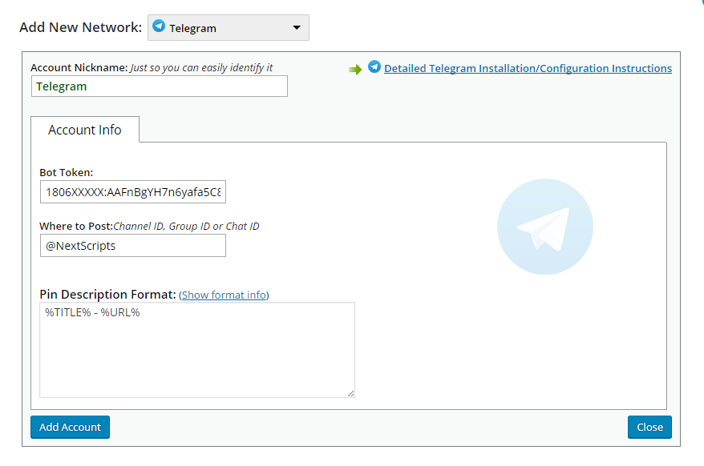Viewport: 704px width, 466px height.
Task: Focus the Account Nickname field
Action: [x=160, y=86]
